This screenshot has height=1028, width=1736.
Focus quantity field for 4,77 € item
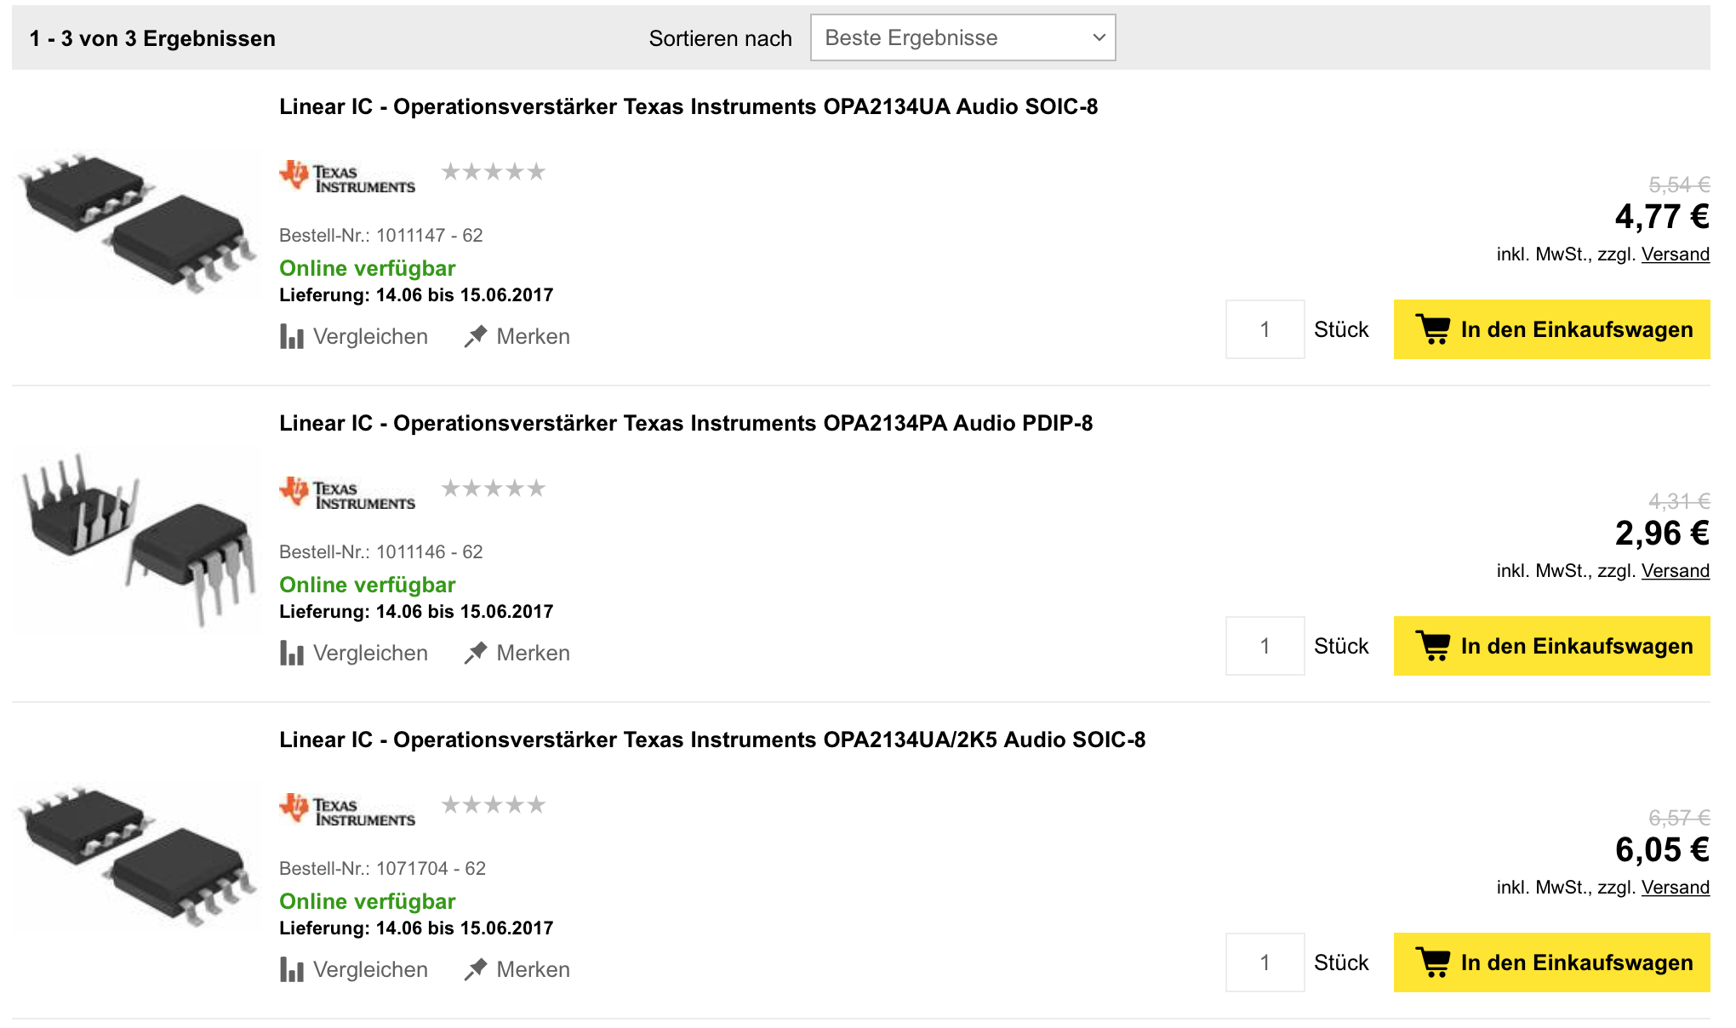click(1265, 329)
